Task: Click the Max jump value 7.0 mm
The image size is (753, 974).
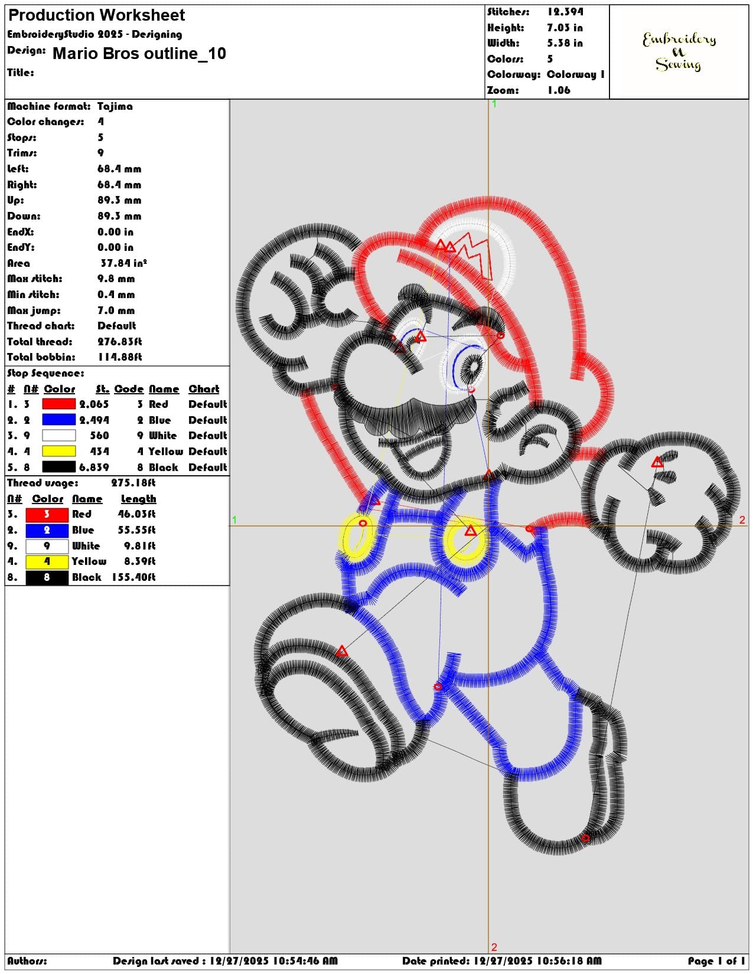Action: tap(116, 310)
